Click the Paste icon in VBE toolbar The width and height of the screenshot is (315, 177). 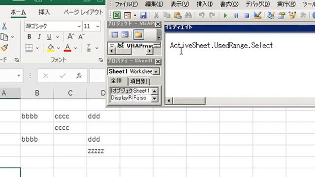tap(178, 15)
